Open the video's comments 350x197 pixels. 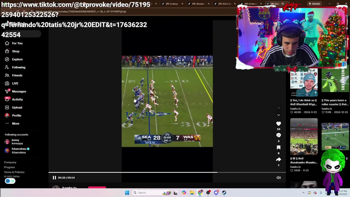point(278,135)
